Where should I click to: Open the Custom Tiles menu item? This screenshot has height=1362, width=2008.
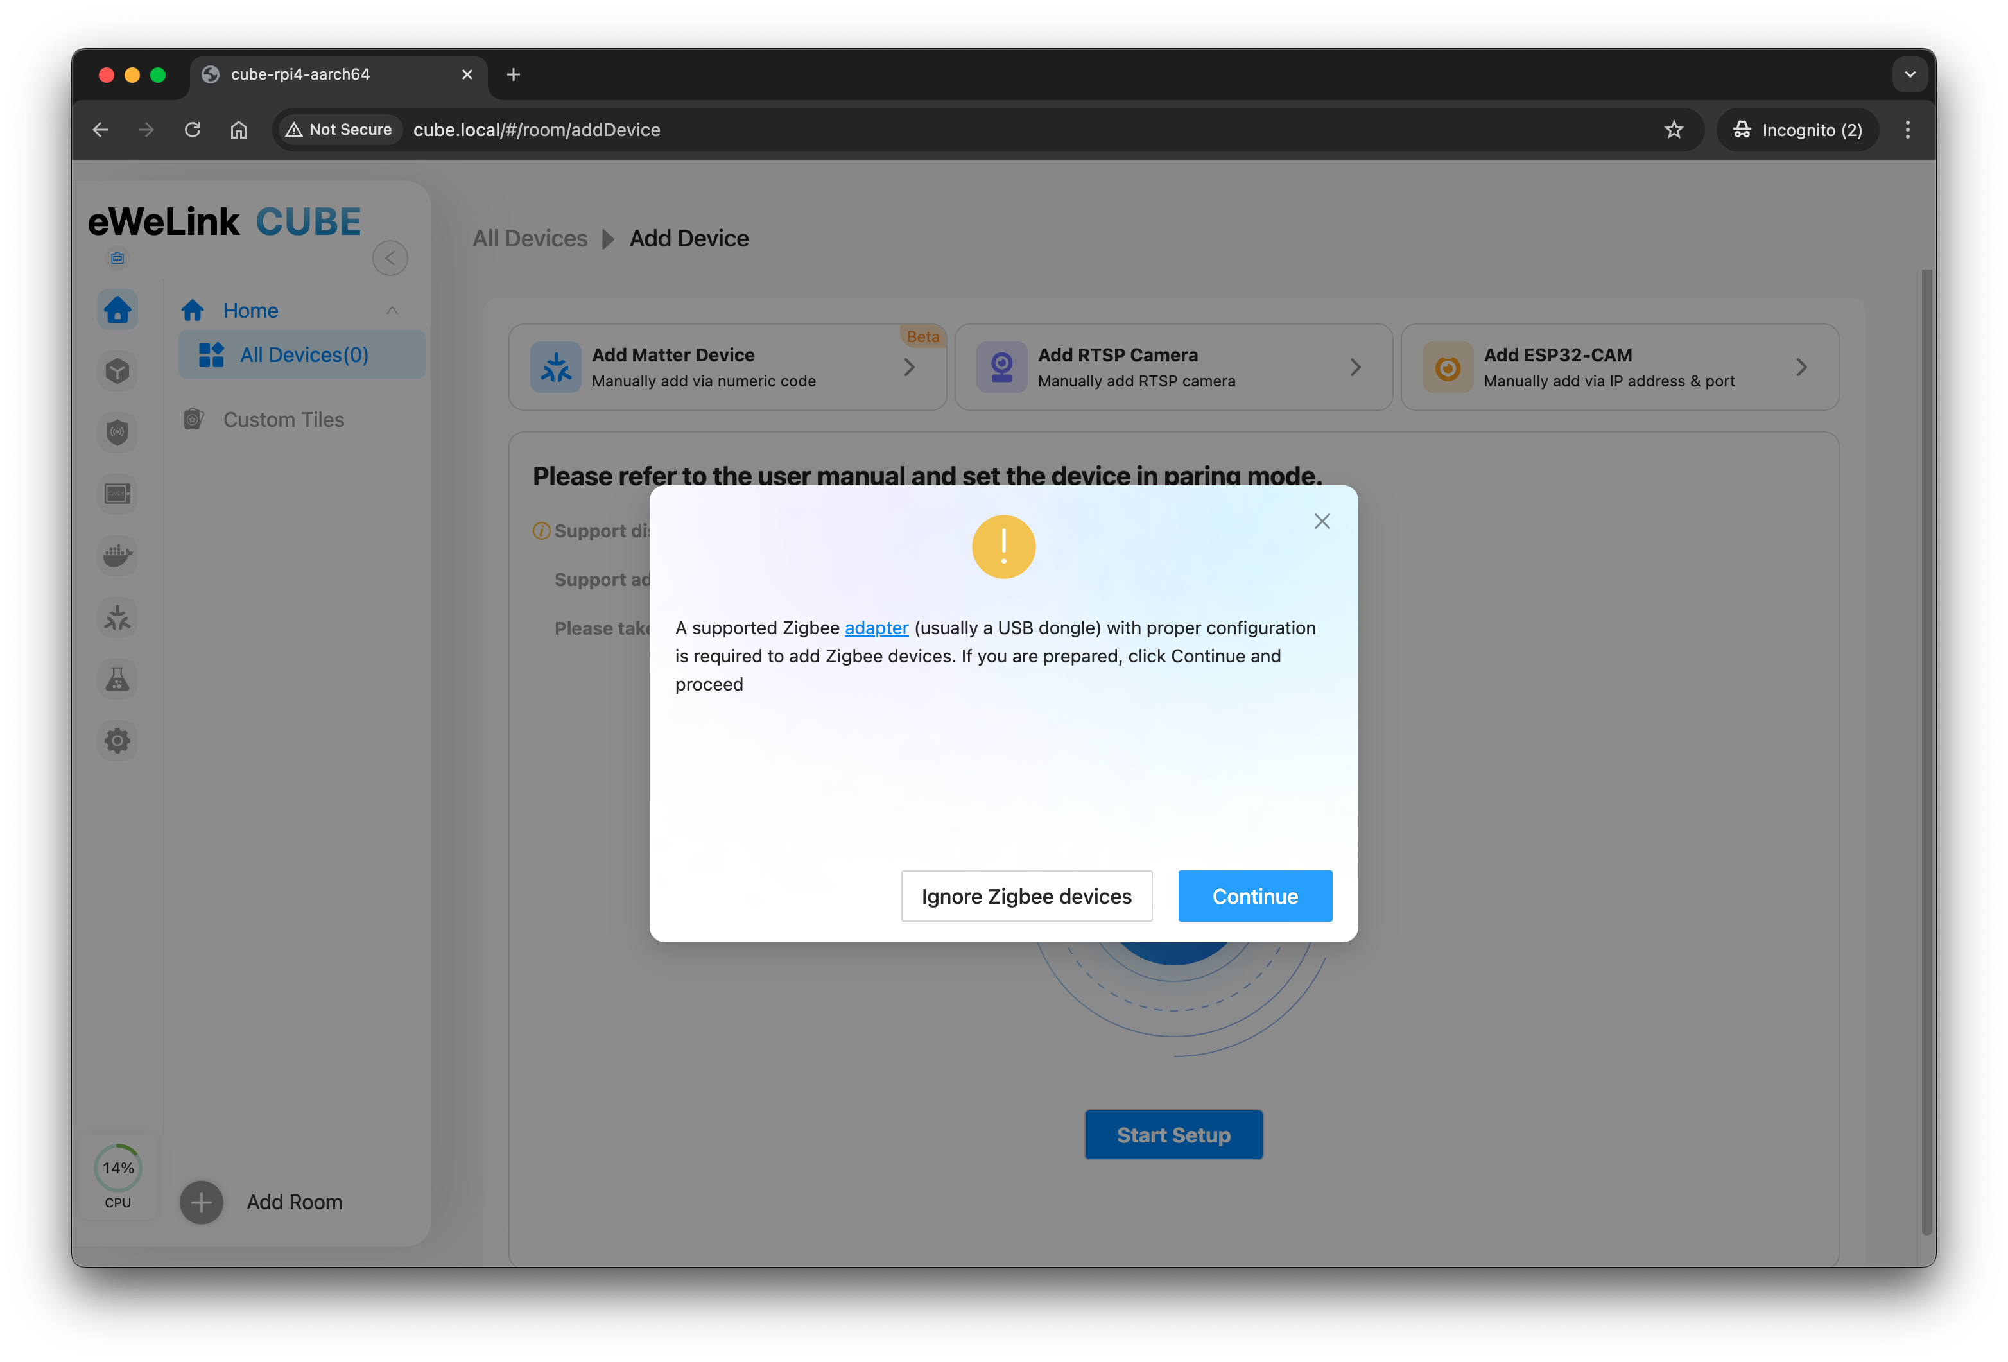282,420
